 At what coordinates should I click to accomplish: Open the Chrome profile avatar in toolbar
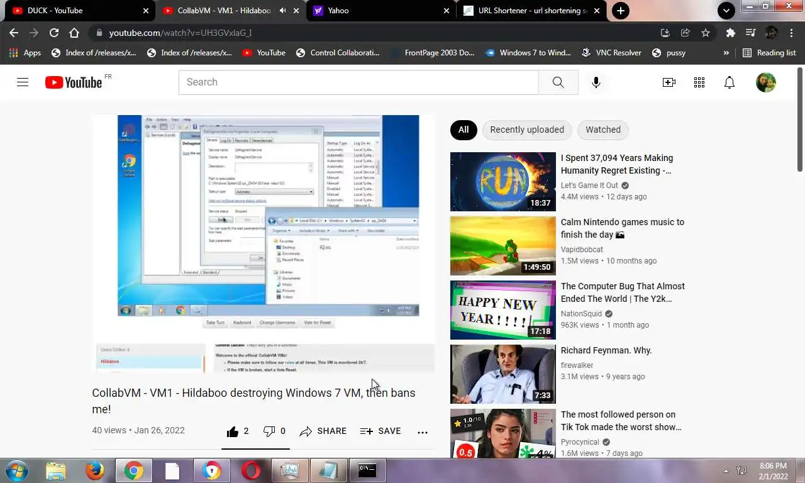click(x=771, y=33)
